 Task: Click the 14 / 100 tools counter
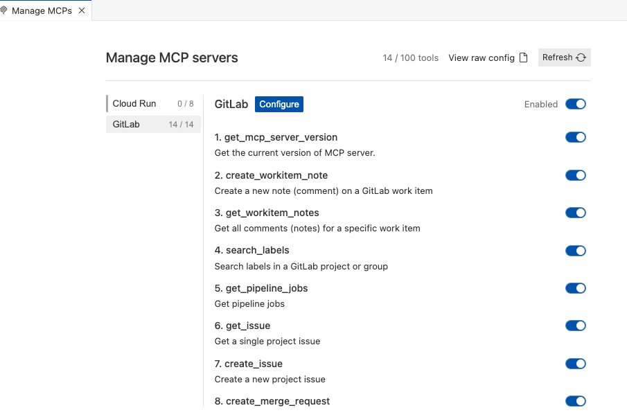click(x=410, y=58)
